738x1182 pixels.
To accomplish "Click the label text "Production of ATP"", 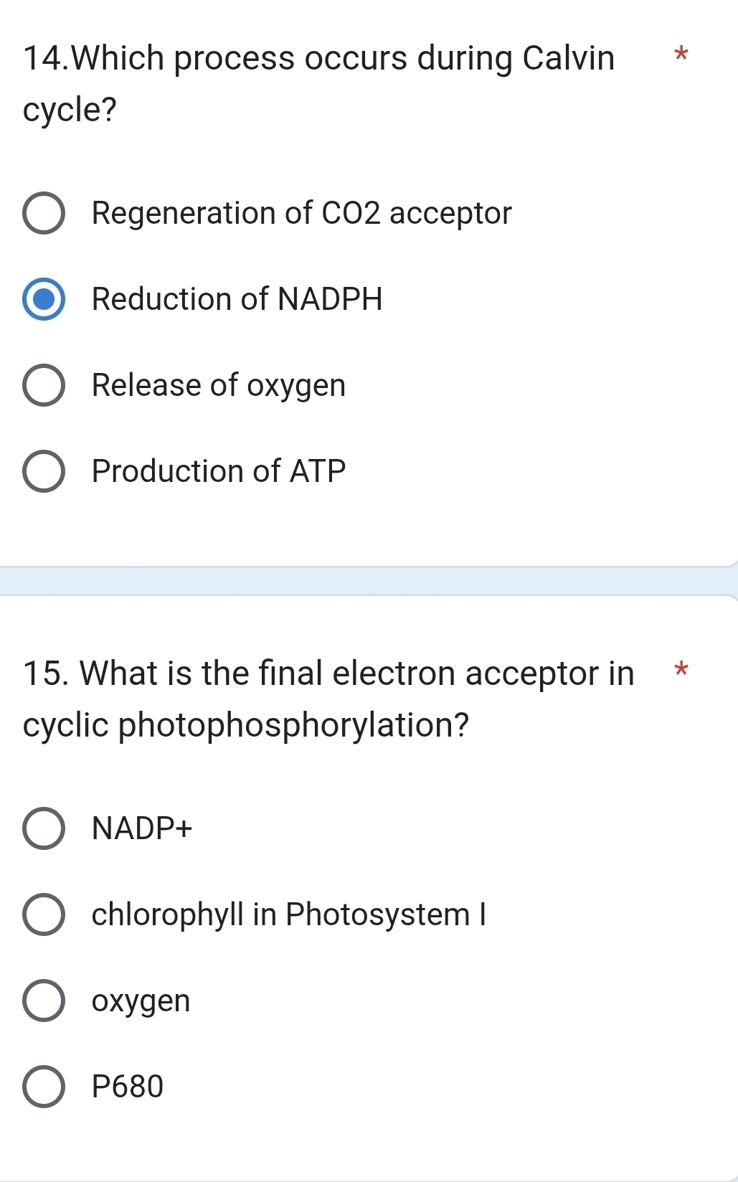I will point(219,471).
